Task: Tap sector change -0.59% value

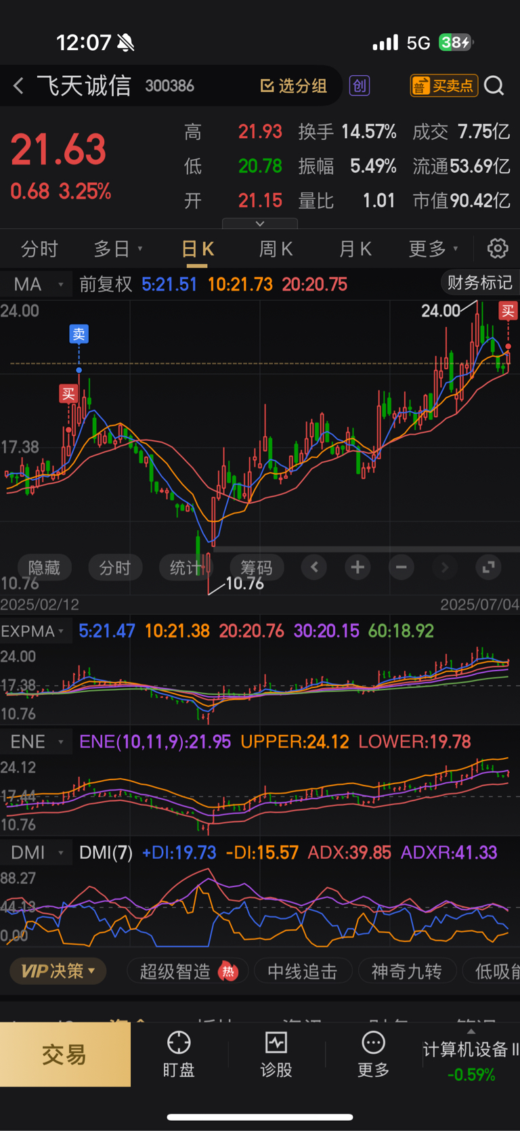Action: [x=471, y=1075]
